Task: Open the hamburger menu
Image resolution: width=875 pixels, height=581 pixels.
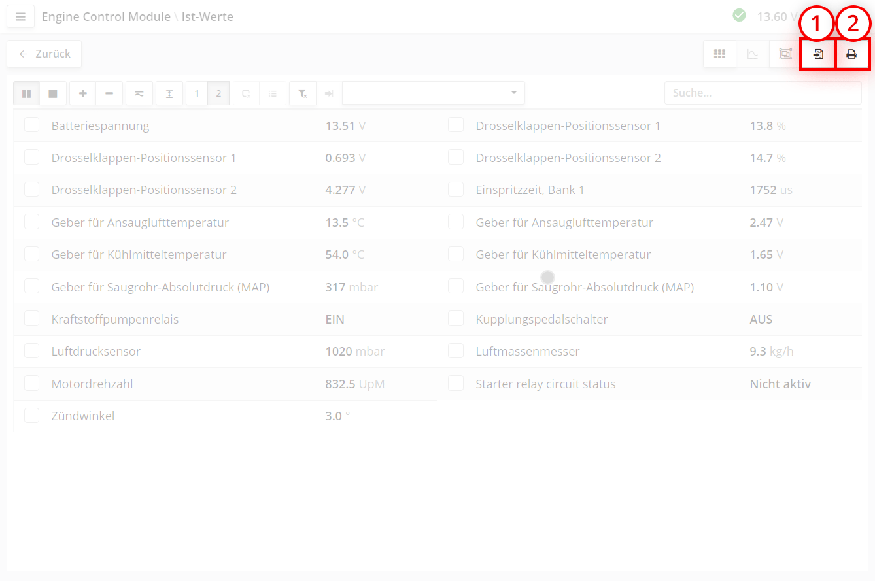Action: [20, 17]
